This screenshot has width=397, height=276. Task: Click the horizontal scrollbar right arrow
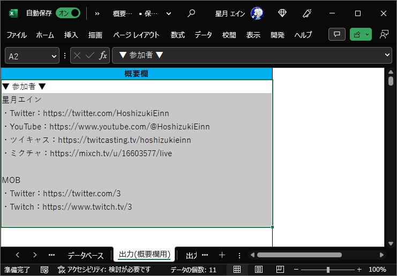[x=382, y=255]
